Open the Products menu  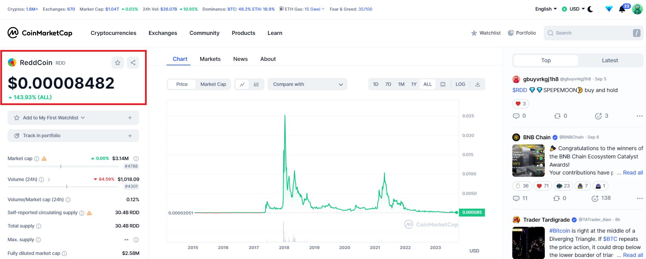click(243, 33)
